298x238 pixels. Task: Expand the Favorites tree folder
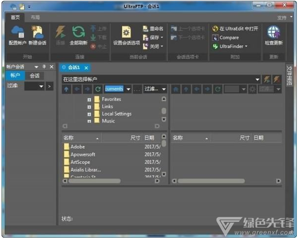pyautogui.click(x=89, y=100)
